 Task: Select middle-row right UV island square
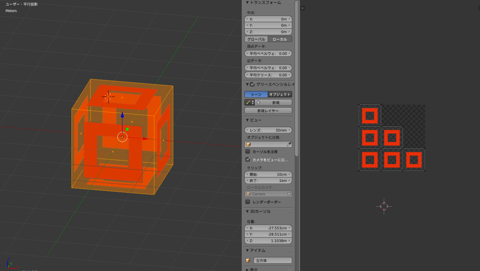[392, 138]
